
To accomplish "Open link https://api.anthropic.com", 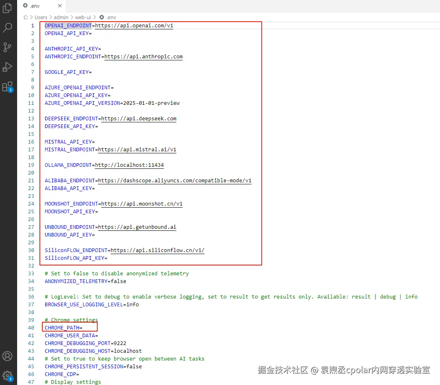I will pyautogui.click(x=143, y=57).
